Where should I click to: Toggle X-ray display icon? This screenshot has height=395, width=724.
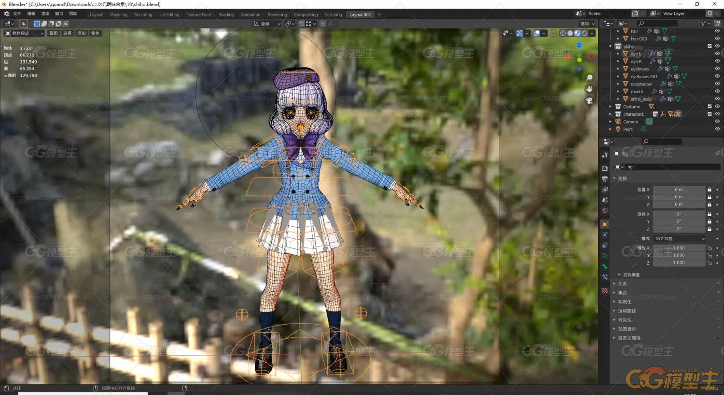coord(554,33)
